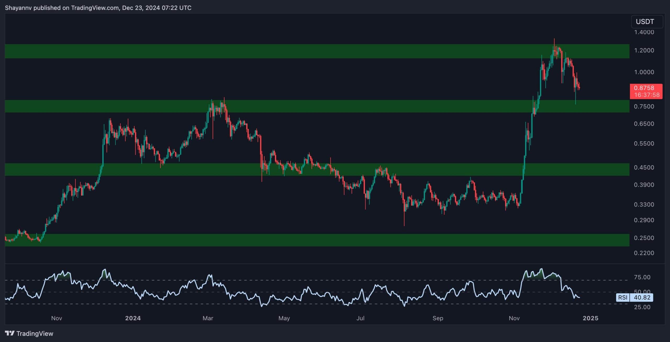The height and width of the screenshot is (342, 670).
Task: Select the Jul label on the time axis
Action: (x=361, y=318)
